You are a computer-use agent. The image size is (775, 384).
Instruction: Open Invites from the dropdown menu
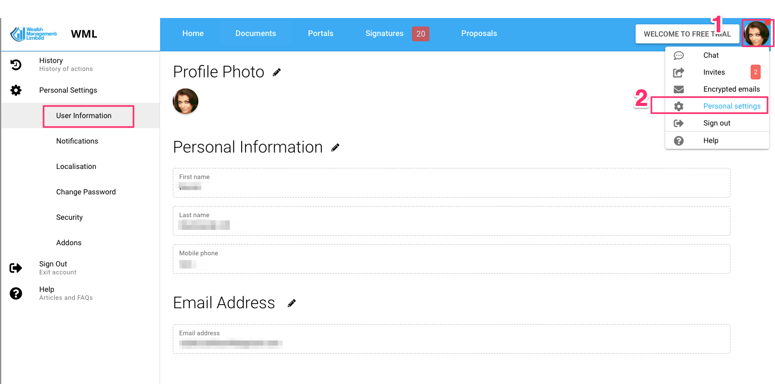[x=714, y=73]
